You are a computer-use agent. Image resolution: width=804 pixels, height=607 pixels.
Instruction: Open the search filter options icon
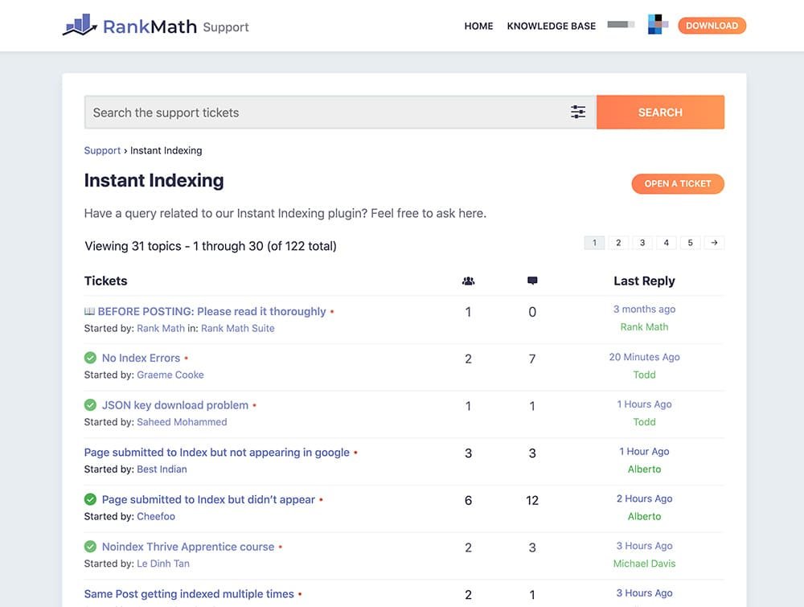pos(578,112)
